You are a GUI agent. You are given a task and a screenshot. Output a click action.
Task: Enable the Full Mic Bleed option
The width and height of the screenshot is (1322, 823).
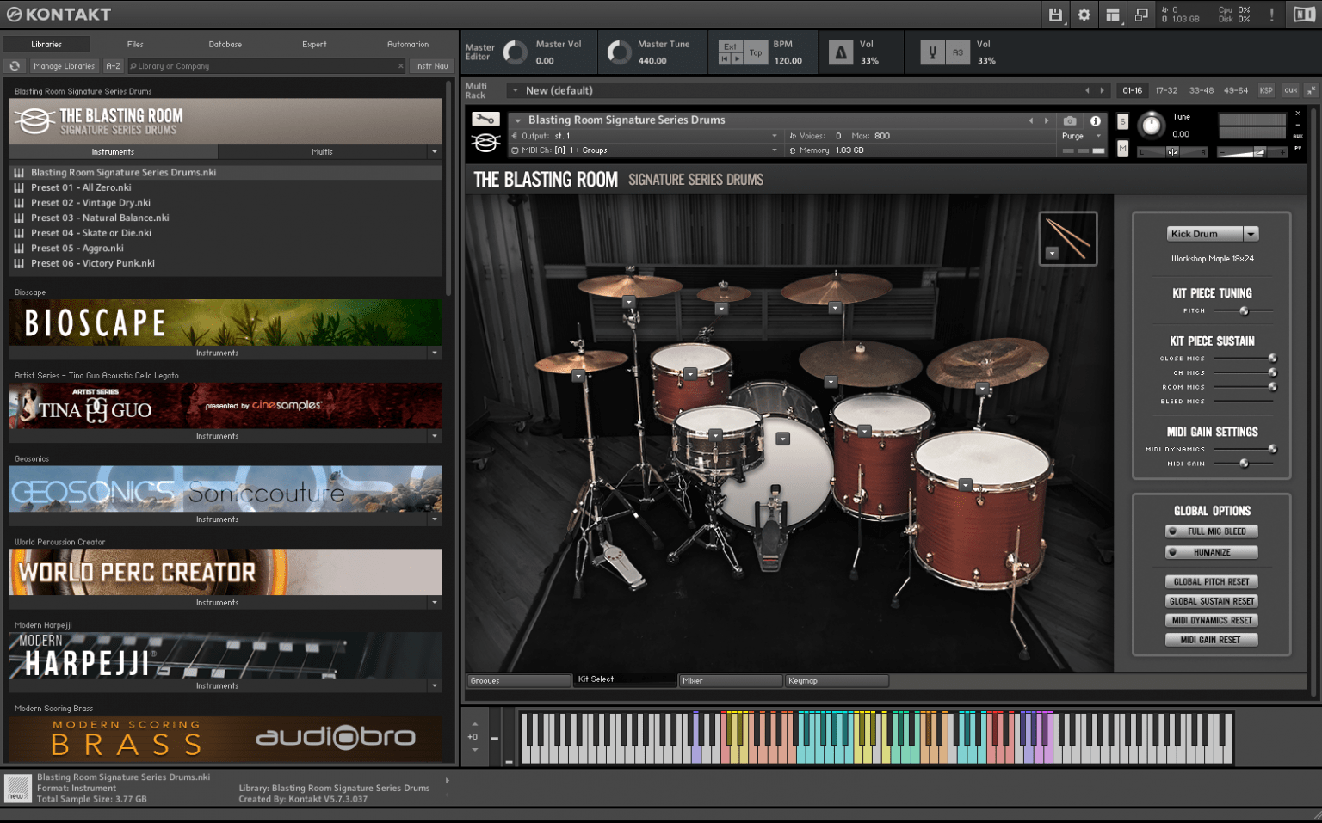pyautogui.click(x=1212, y=531)
